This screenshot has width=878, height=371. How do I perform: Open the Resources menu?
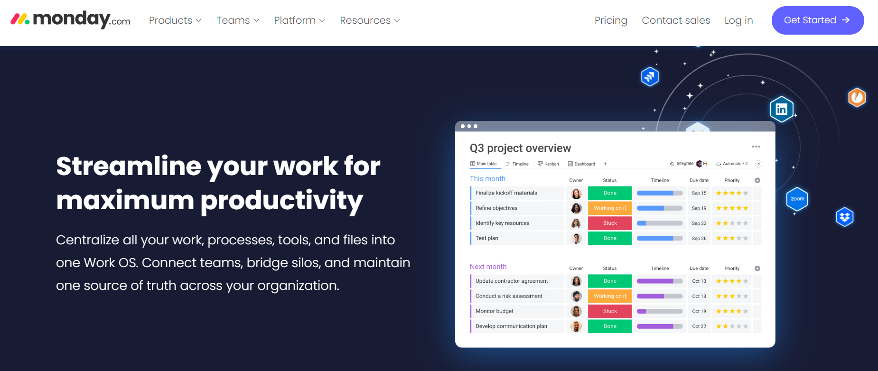coord(370,20)
